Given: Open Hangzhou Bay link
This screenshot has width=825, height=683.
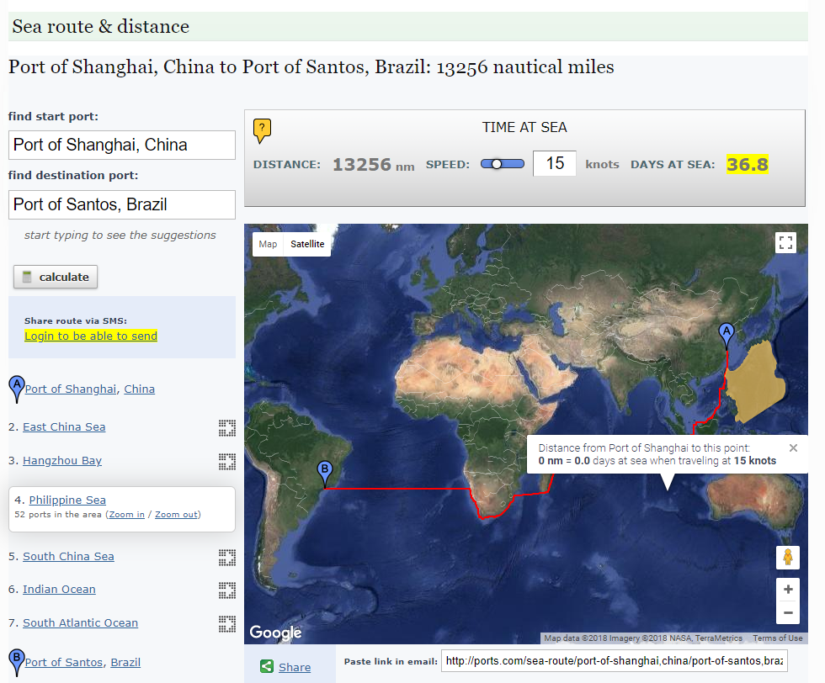Looking at the screenshot, I should coord(62,461).
